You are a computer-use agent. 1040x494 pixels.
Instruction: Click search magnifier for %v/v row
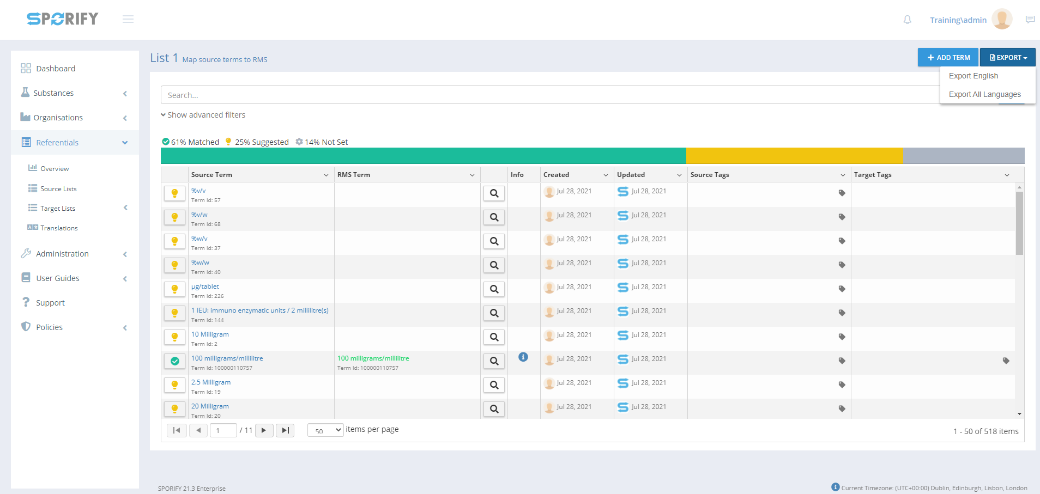click(494, 193)
